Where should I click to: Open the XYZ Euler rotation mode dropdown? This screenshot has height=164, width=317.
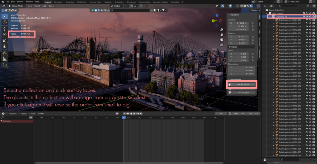pyautogui.click(x=242, y=47)
